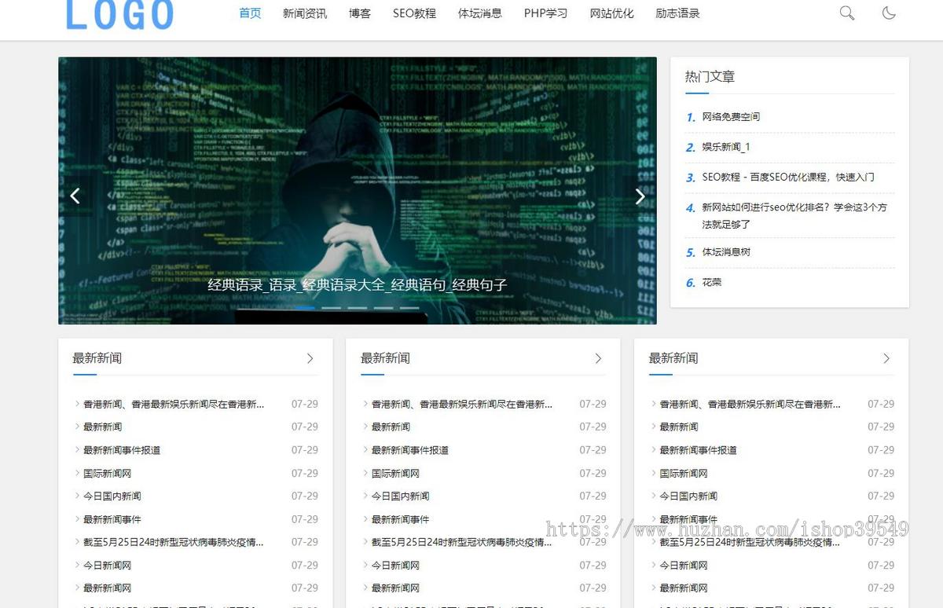Open 今日新闻网 in the right panel
Viewport: 943px width, 608px height.
coord(684,565)
